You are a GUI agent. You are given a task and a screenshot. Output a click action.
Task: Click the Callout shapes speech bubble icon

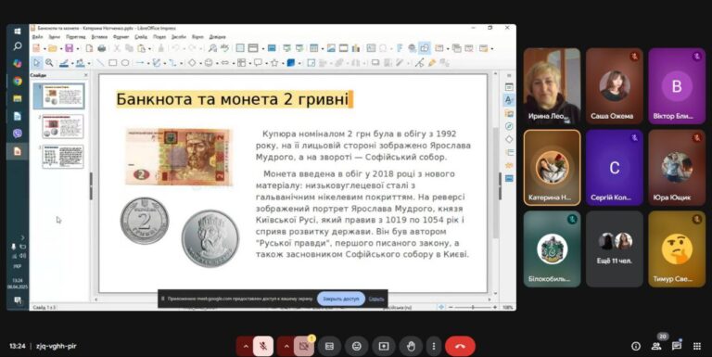pos(258,63)
